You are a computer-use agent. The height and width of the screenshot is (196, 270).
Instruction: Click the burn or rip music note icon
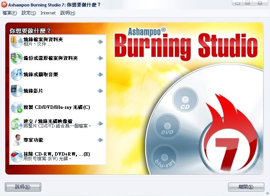coord(16,74)
